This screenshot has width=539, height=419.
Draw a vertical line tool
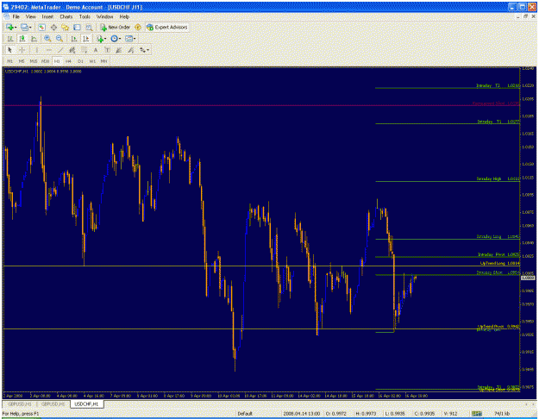click(36, 50)
